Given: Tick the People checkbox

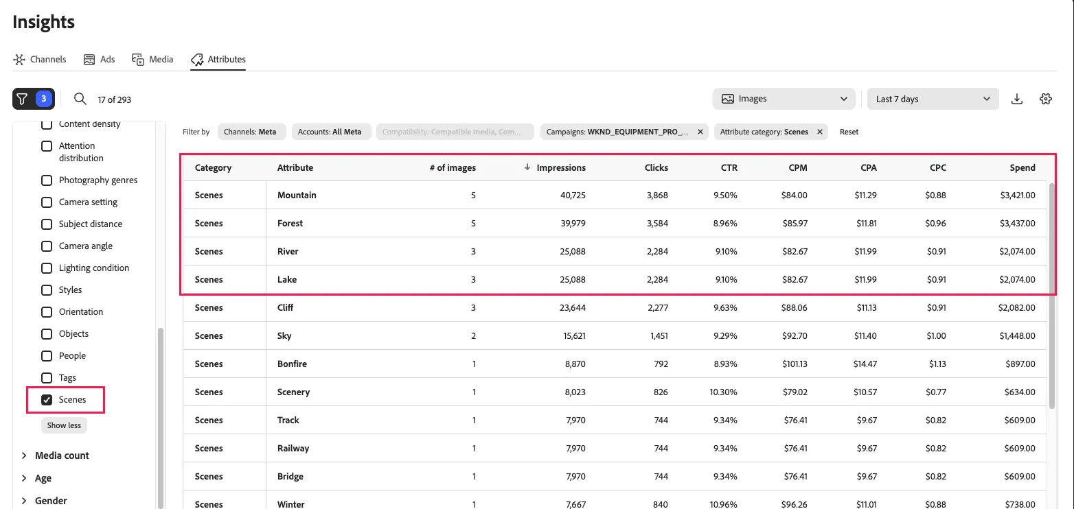Looking at the screenshot, I should pyautogui.click(x=47, y=356).
